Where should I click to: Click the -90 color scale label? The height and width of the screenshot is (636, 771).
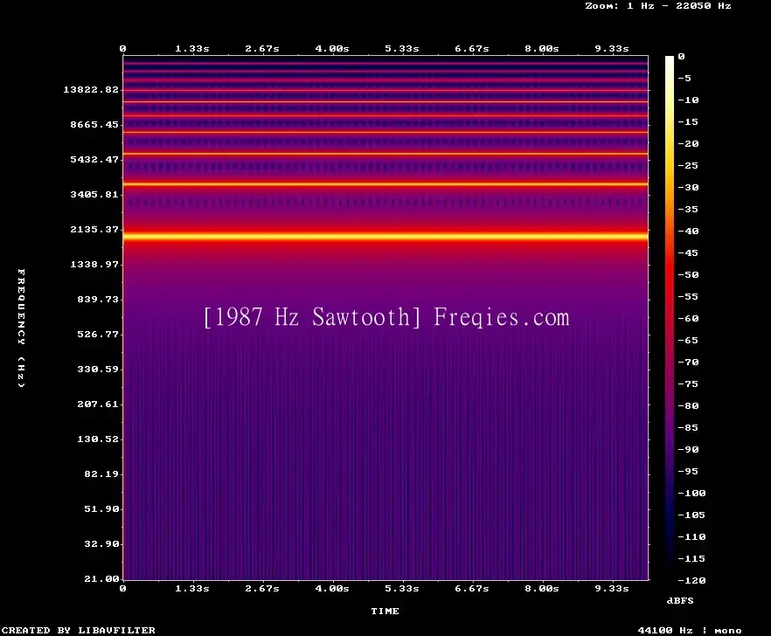[x=688, y=449]
